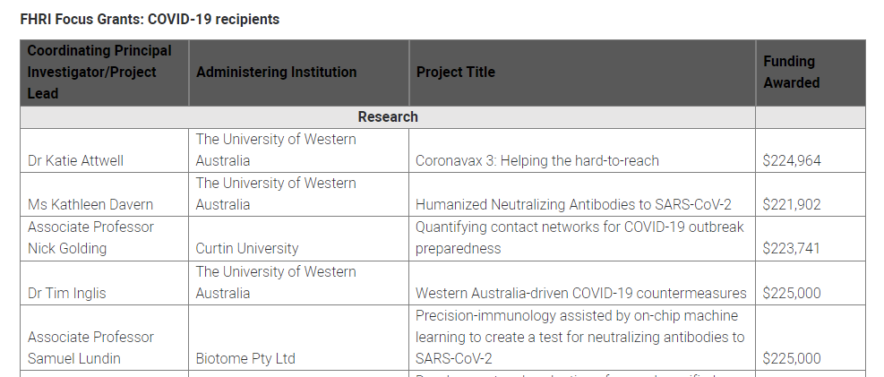The height and width of the screenshot is (377, 884).
Task: Click the 'Coordinating Principal Investigator/Project Lead' column header
Action: coord(99,72)
